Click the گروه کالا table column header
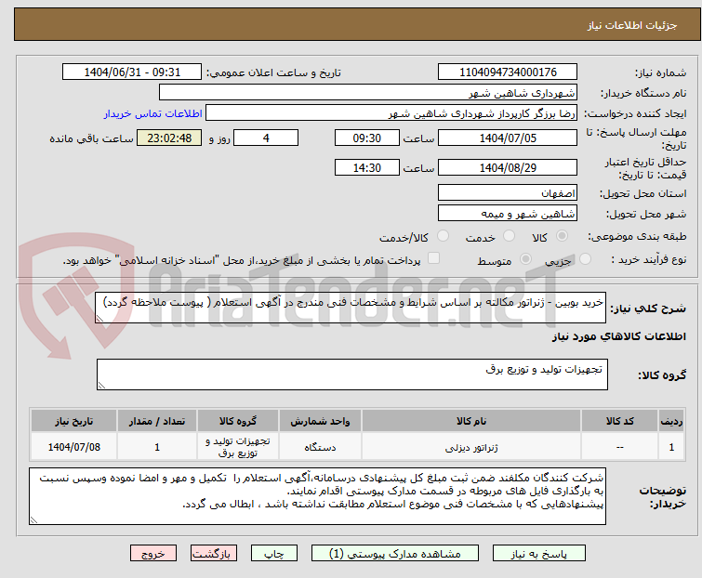Viewport: 702px width, 578px height. [238, 421]
